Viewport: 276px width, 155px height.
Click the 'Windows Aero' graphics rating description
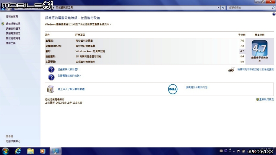[90, 51]
